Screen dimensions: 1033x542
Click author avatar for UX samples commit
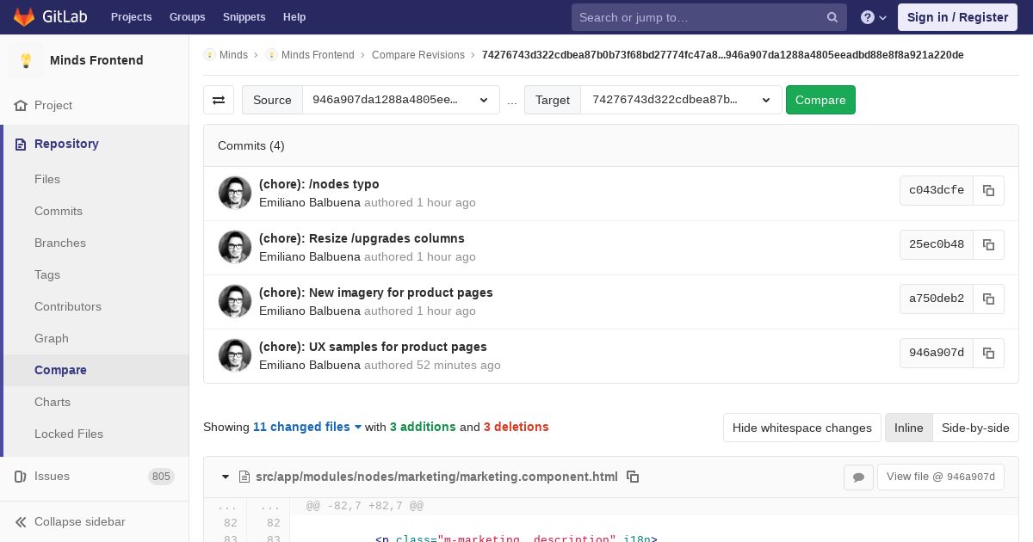coord(235,355)
